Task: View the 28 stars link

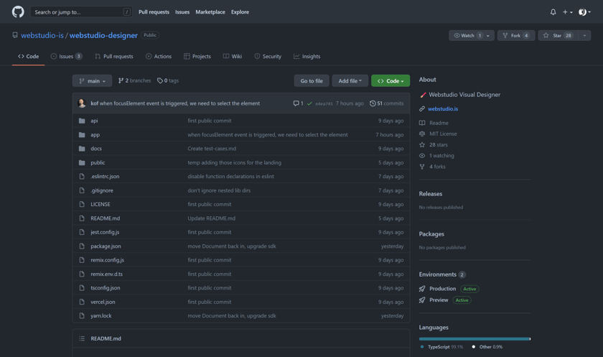Action: 439,145
